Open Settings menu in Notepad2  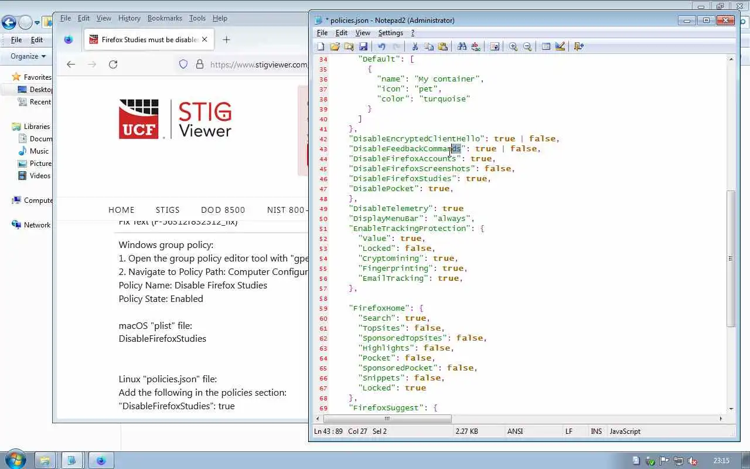pos(390,33)
